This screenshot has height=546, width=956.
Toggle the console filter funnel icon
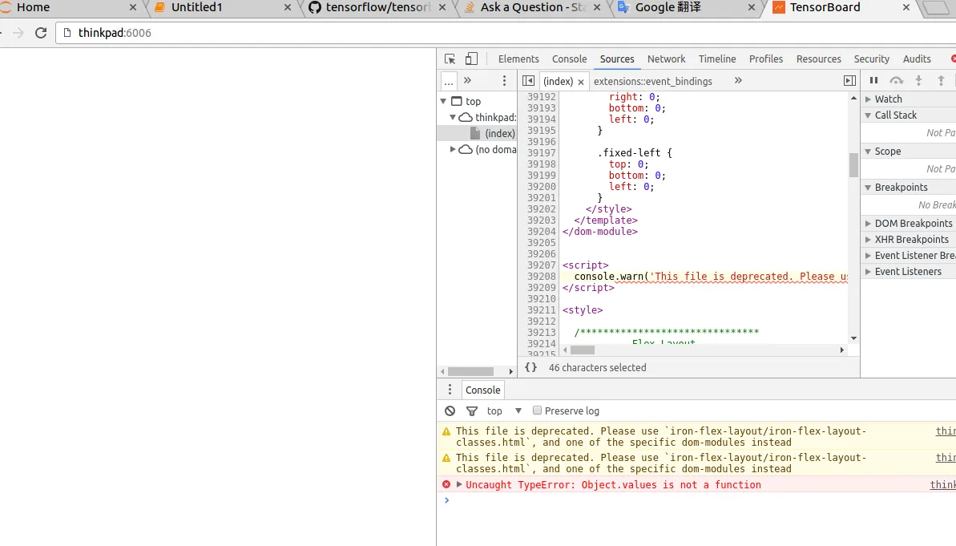pyautogui.click(x=472, y=411)
